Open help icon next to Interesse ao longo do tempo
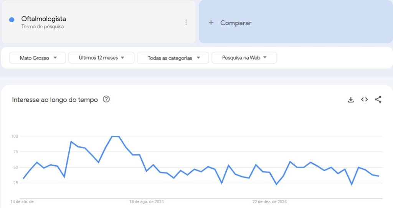 pos(106,99)
